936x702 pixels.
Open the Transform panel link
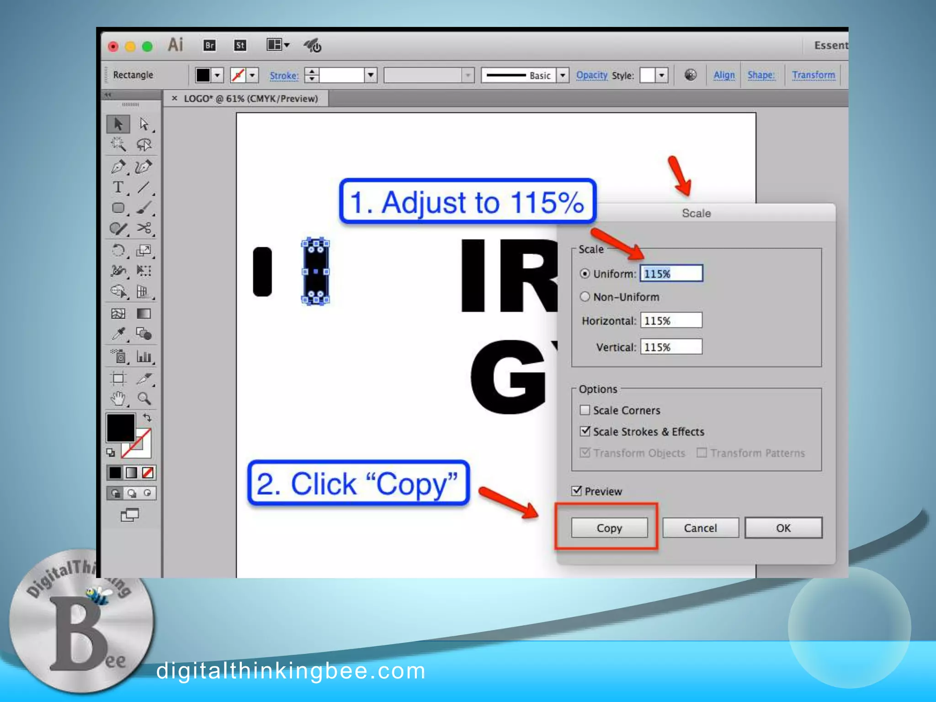coord(813,75)
